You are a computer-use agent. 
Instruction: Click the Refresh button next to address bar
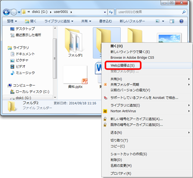click(111, 12)
